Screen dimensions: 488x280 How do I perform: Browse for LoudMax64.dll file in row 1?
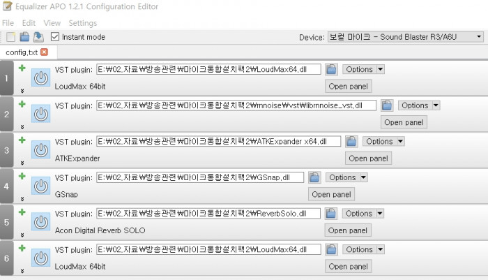pyautogui.click(x=332, y=69)
